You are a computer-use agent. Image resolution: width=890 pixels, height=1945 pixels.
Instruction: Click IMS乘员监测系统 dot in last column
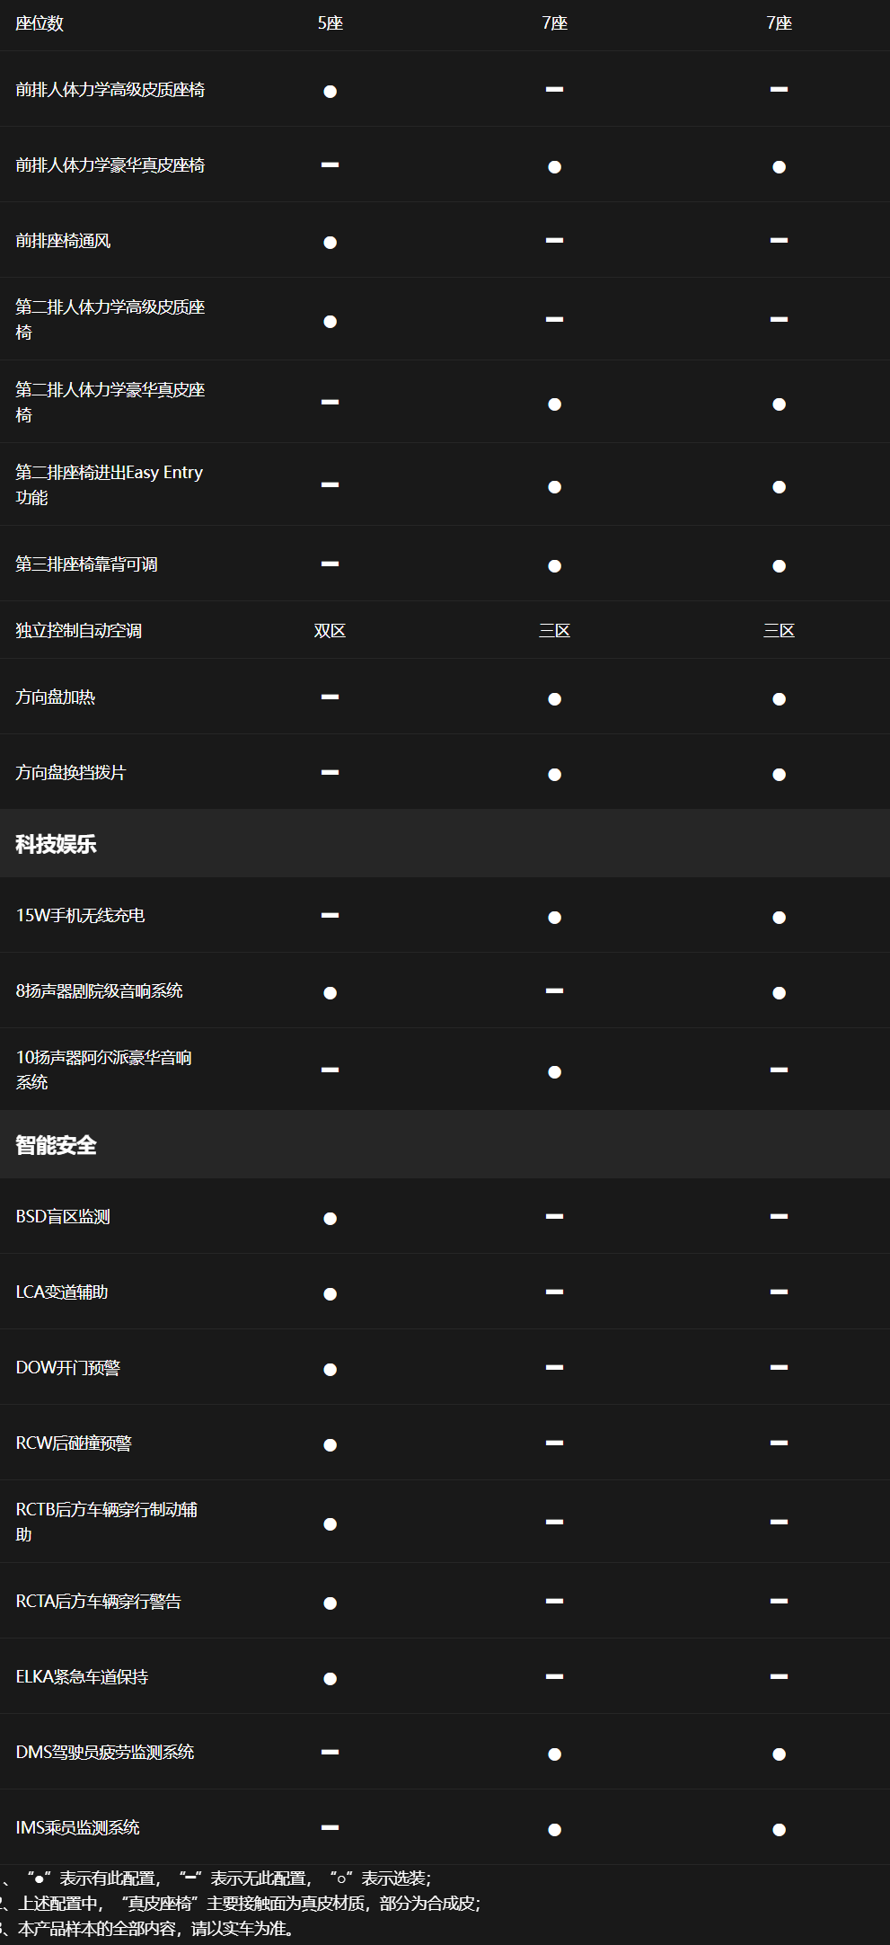779,1830
